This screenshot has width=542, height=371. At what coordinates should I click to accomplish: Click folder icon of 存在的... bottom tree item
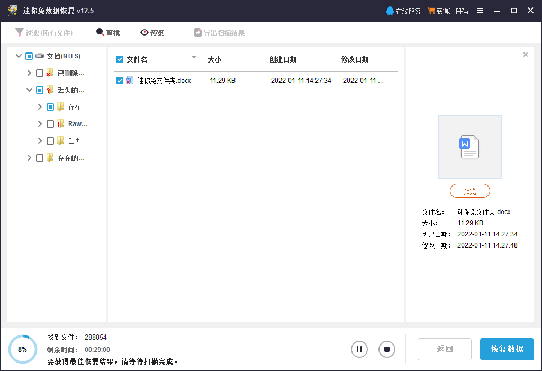pyautogui.click(x=50, y=157)
